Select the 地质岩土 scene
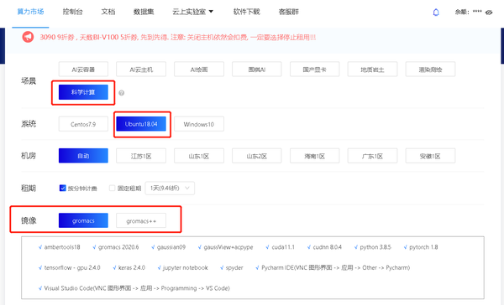Viewport: 504px width, 305px height. tap(372, 70)
